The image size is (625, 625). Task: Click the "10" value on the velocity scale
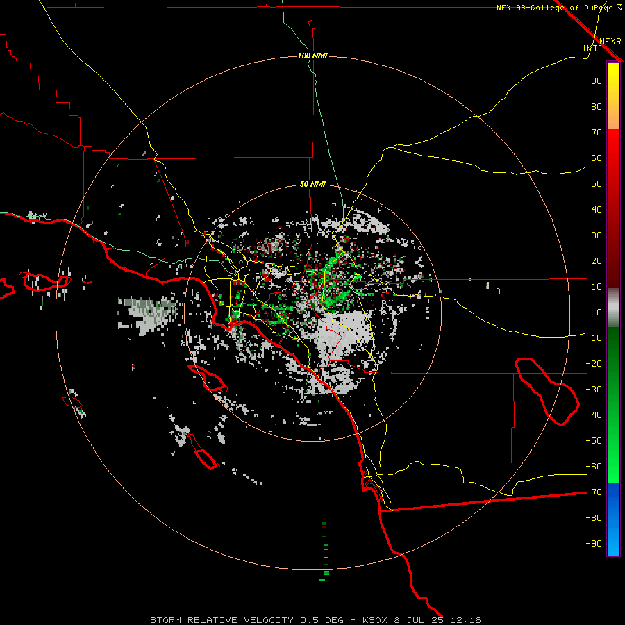[597, 287]
